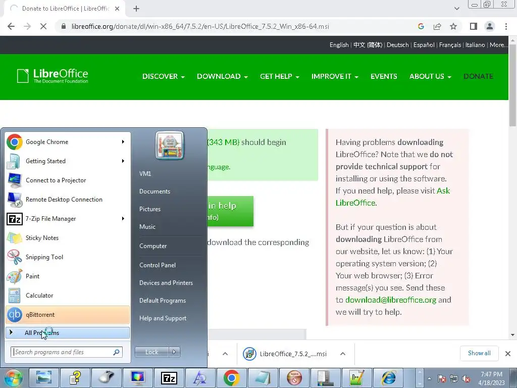Image resolution: width=517 pixels, height=388 pixels.
Task: Open EVENTS page
Action: (384, 76)
